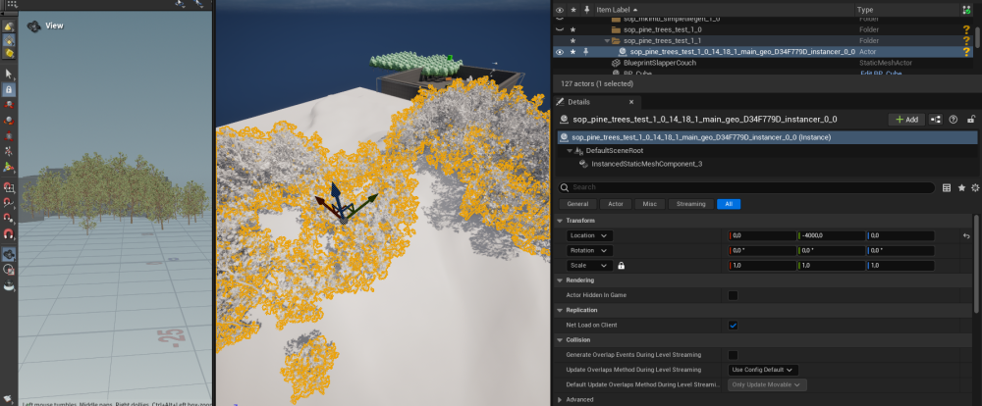Select the magnet snapping tool in Houdini toolbar

(9, 234)
